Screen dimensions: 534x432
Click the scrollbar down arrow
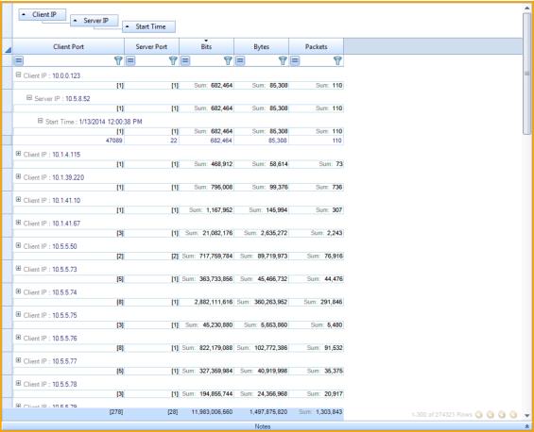tap(526, 415)
